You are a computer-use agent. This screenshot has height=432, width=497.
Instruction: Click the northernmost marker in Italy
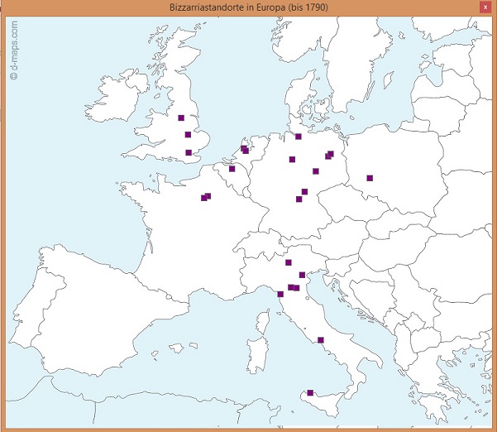(x=289, y=262)
